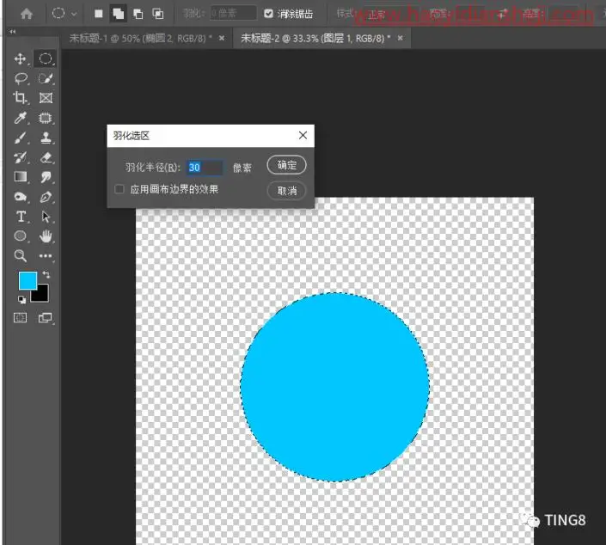Select the Eraser tool
Screen dimensions: 606x545
46,157
